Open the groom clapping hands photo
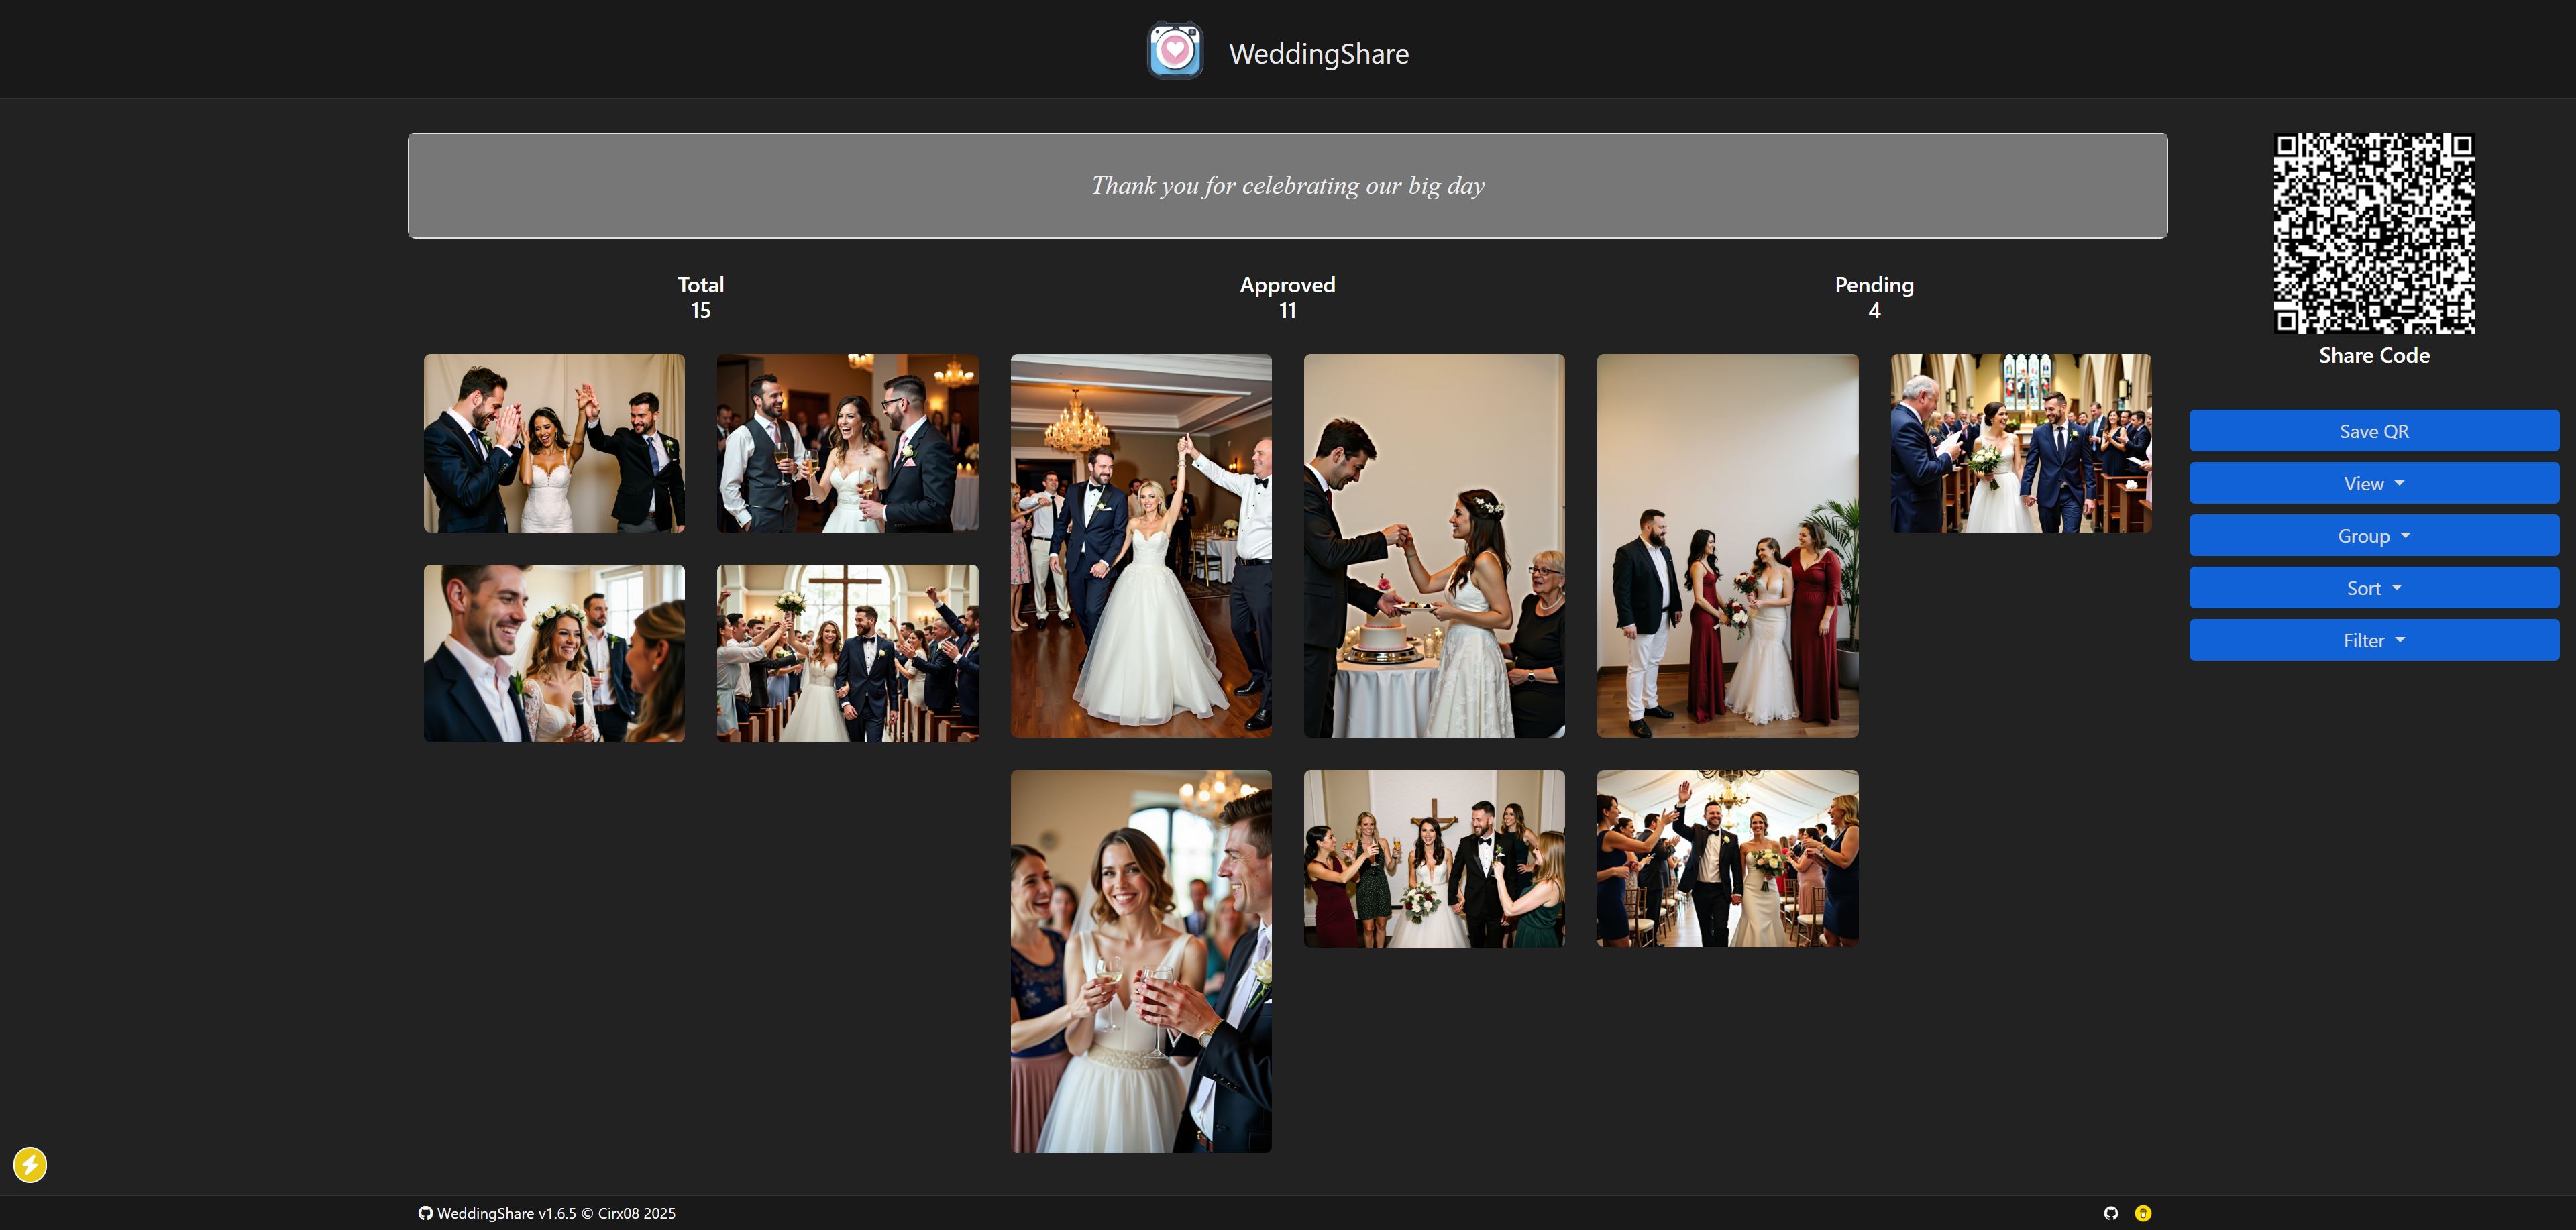This screenshot has width=2576, height=1230. click(x=554, y=443)
